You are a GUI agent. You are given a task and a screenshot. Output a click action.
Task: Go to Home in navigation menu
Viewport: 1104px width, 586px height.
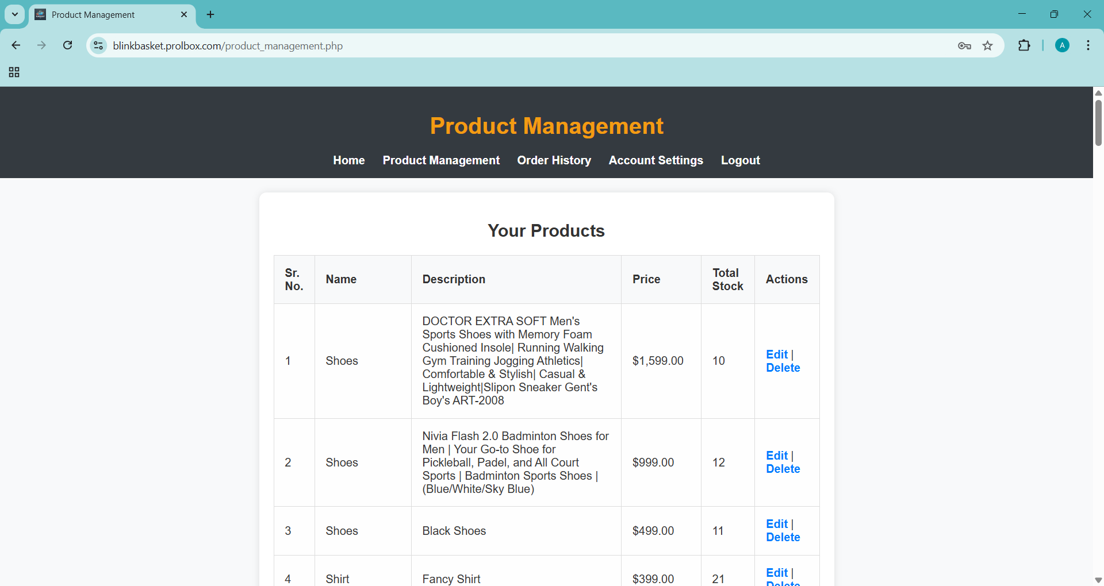click(x=348, y=160)
